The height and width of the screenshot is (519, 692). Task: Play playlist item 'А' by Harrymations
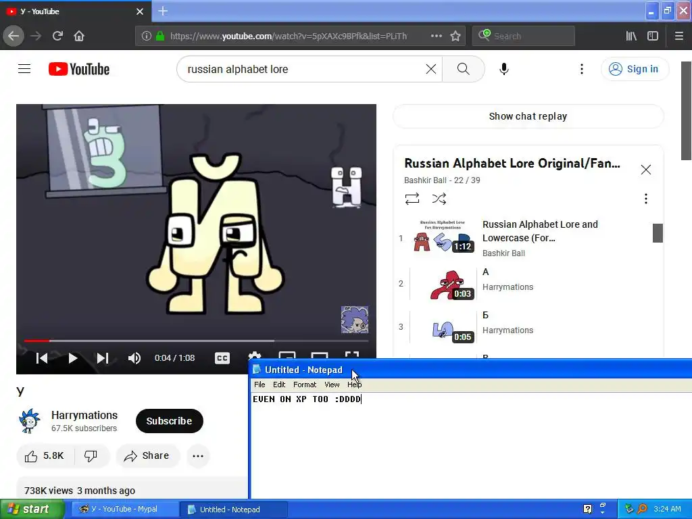[x=523, y=283]
